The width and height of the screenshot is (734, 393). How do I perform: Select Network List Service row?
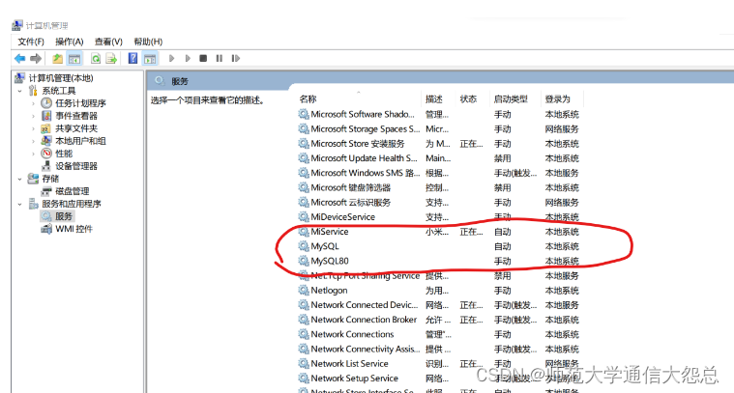439,364
